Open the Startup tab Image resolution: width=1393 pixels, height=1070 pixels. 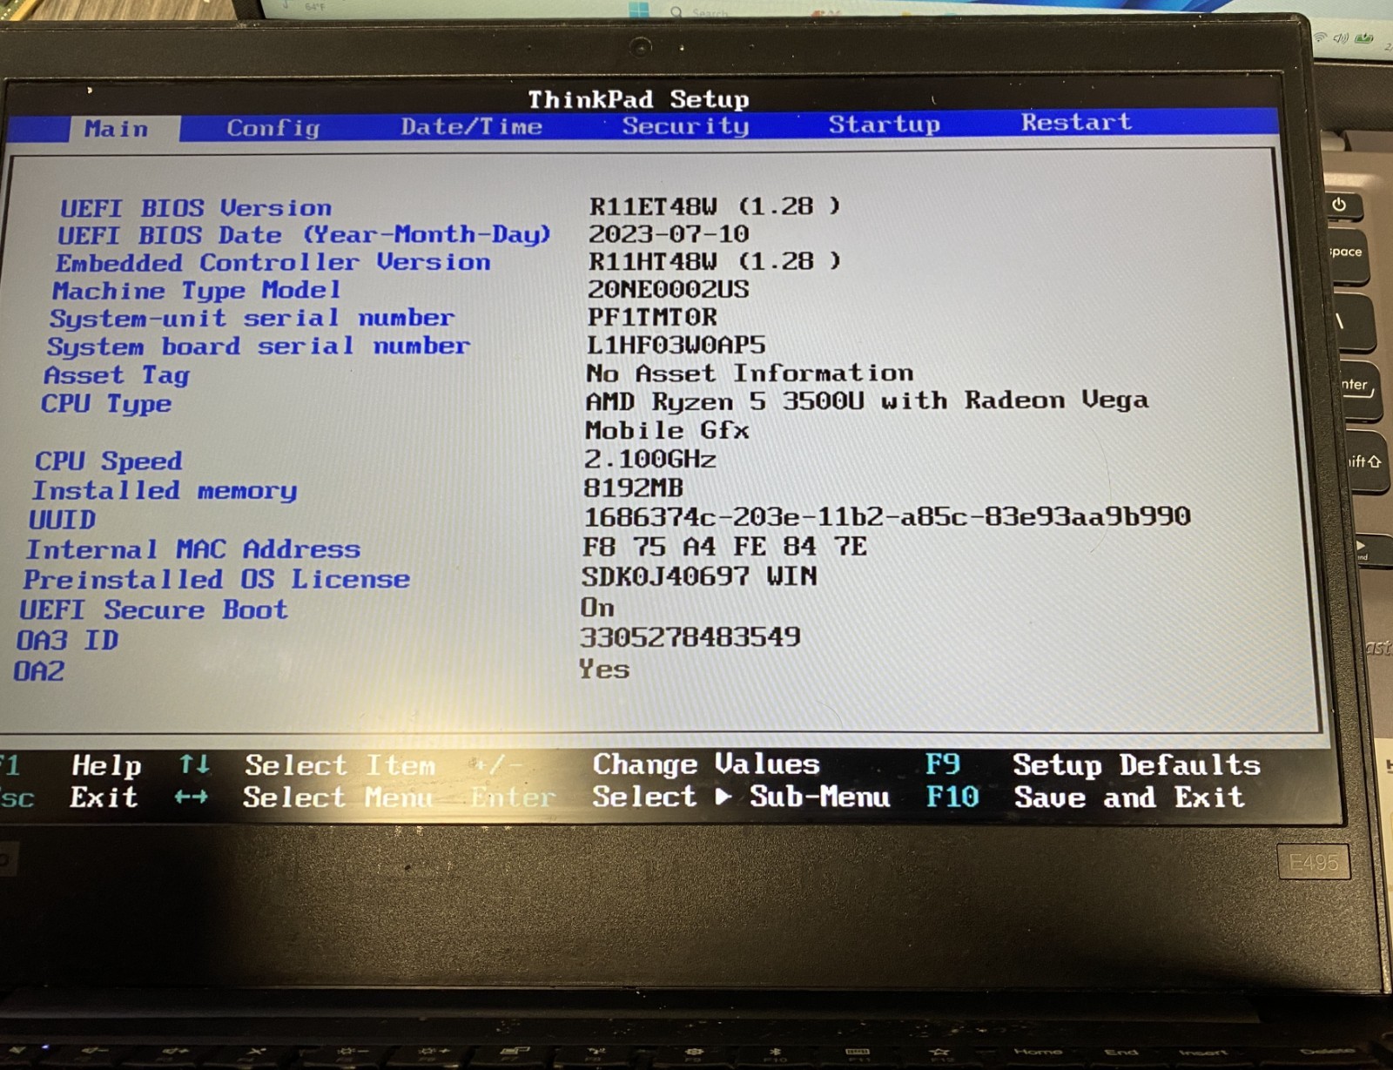tap(884, 124)
